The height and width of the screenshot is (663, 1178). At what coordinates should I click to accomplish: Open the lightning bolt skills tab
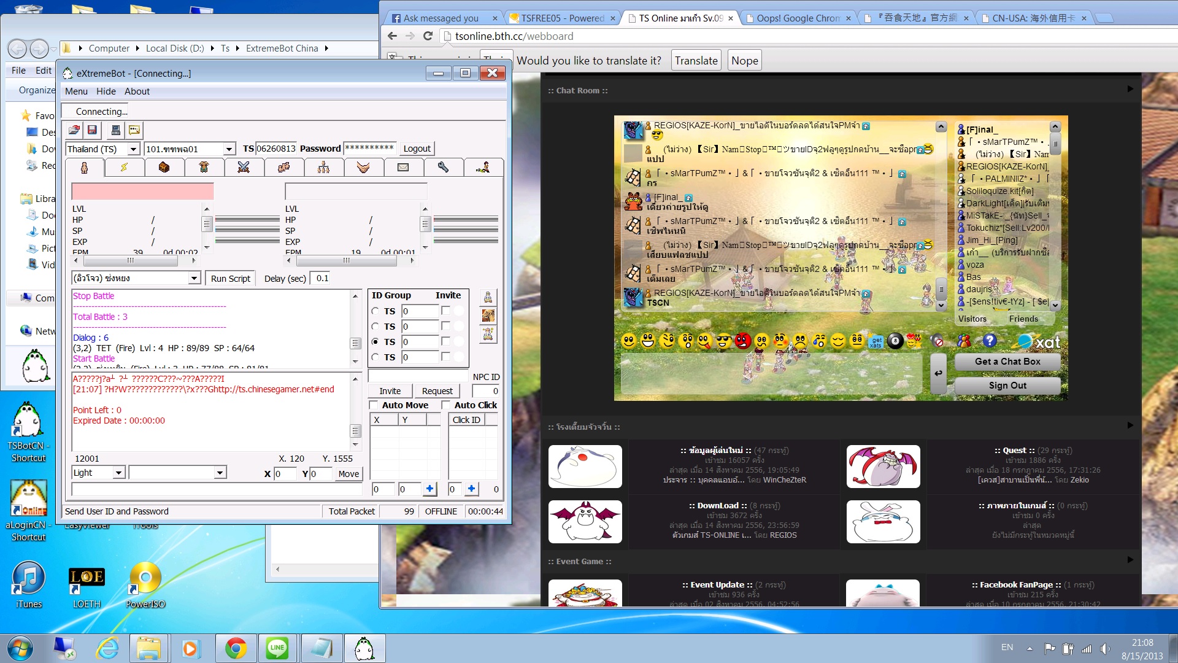[124, 167]
